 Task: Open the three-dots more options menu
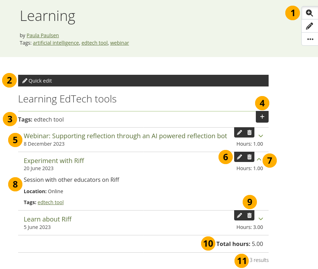tap(310, 39)
